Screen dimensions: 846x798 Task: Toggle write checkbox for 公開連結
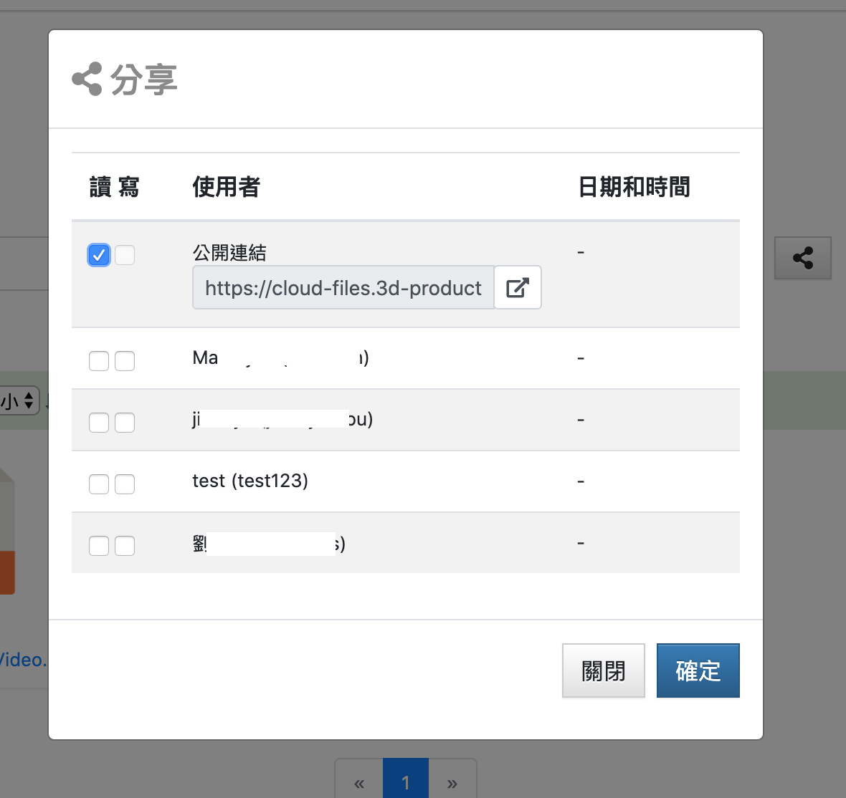click(x=125, y=255)
